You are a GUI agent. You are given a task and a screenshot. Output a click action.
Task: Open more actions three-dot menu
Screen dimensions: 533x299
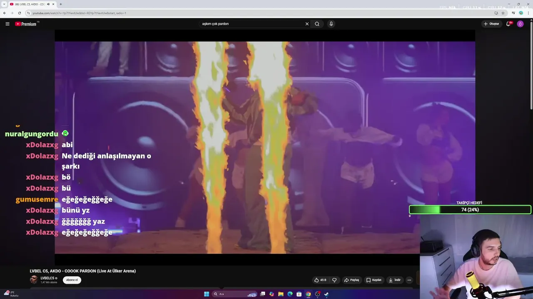click(x=409, y=280)
